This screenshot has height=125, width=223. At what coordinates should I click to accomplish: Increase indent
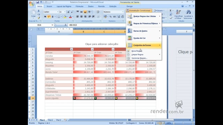click(93, 17)
